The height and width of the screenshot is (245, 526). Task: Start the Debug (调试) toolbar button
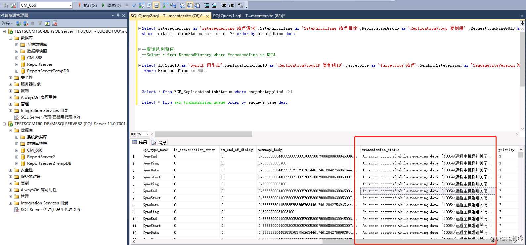tap(111, 5)
